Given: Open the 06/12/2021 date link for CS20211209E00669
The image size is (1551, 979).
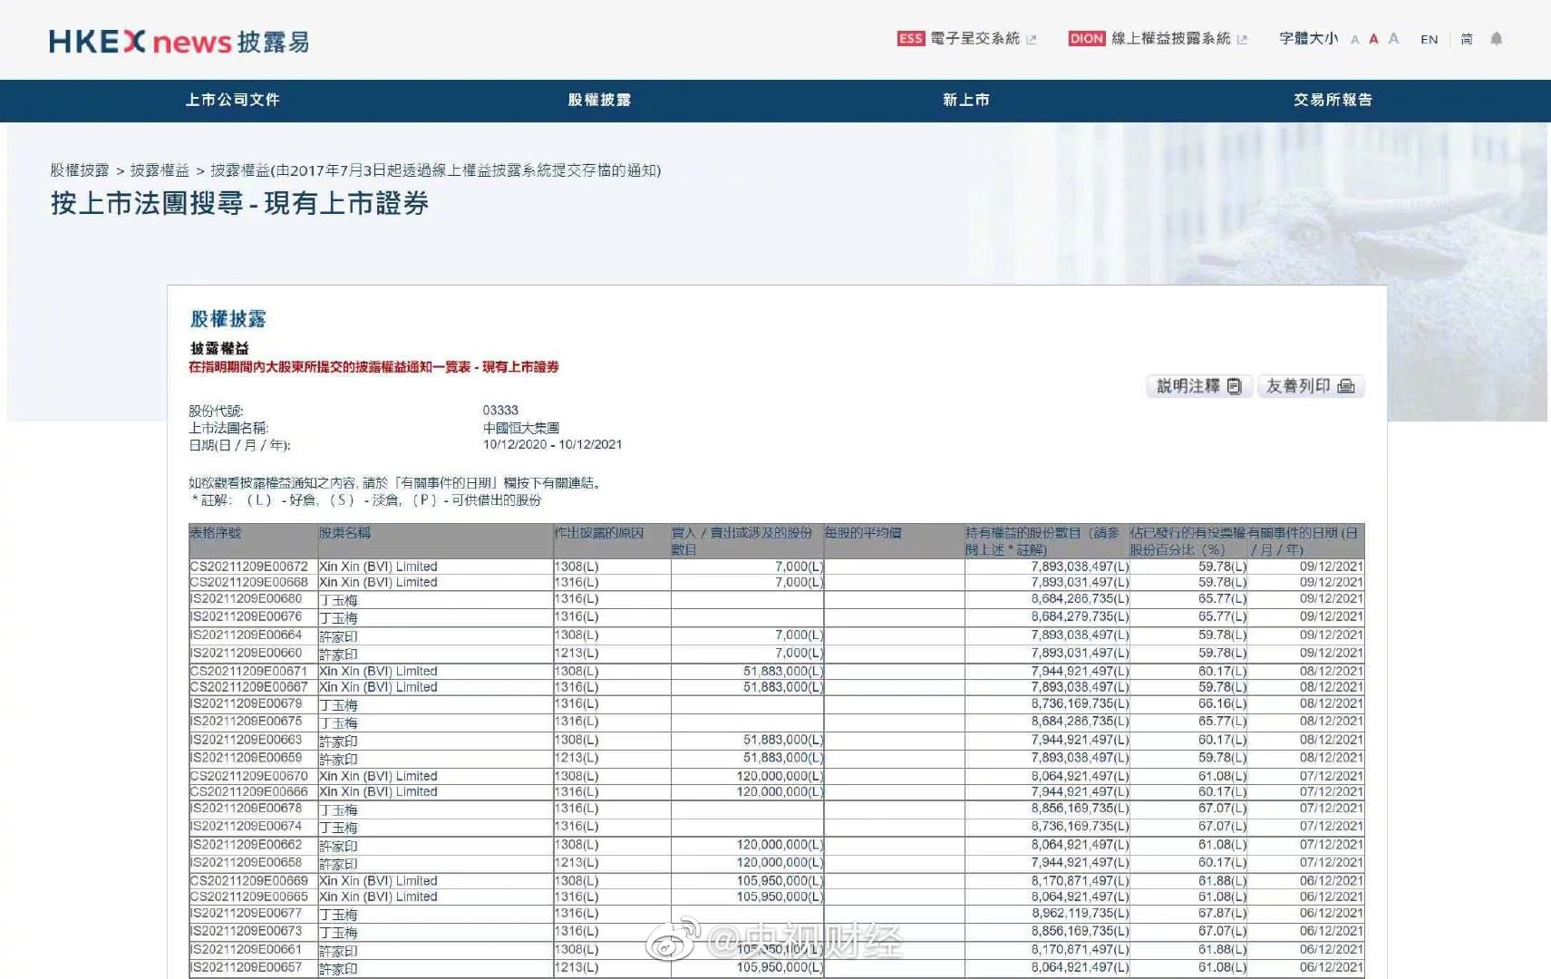Looking at the screenshot, I should click(x=1331, y=881).
